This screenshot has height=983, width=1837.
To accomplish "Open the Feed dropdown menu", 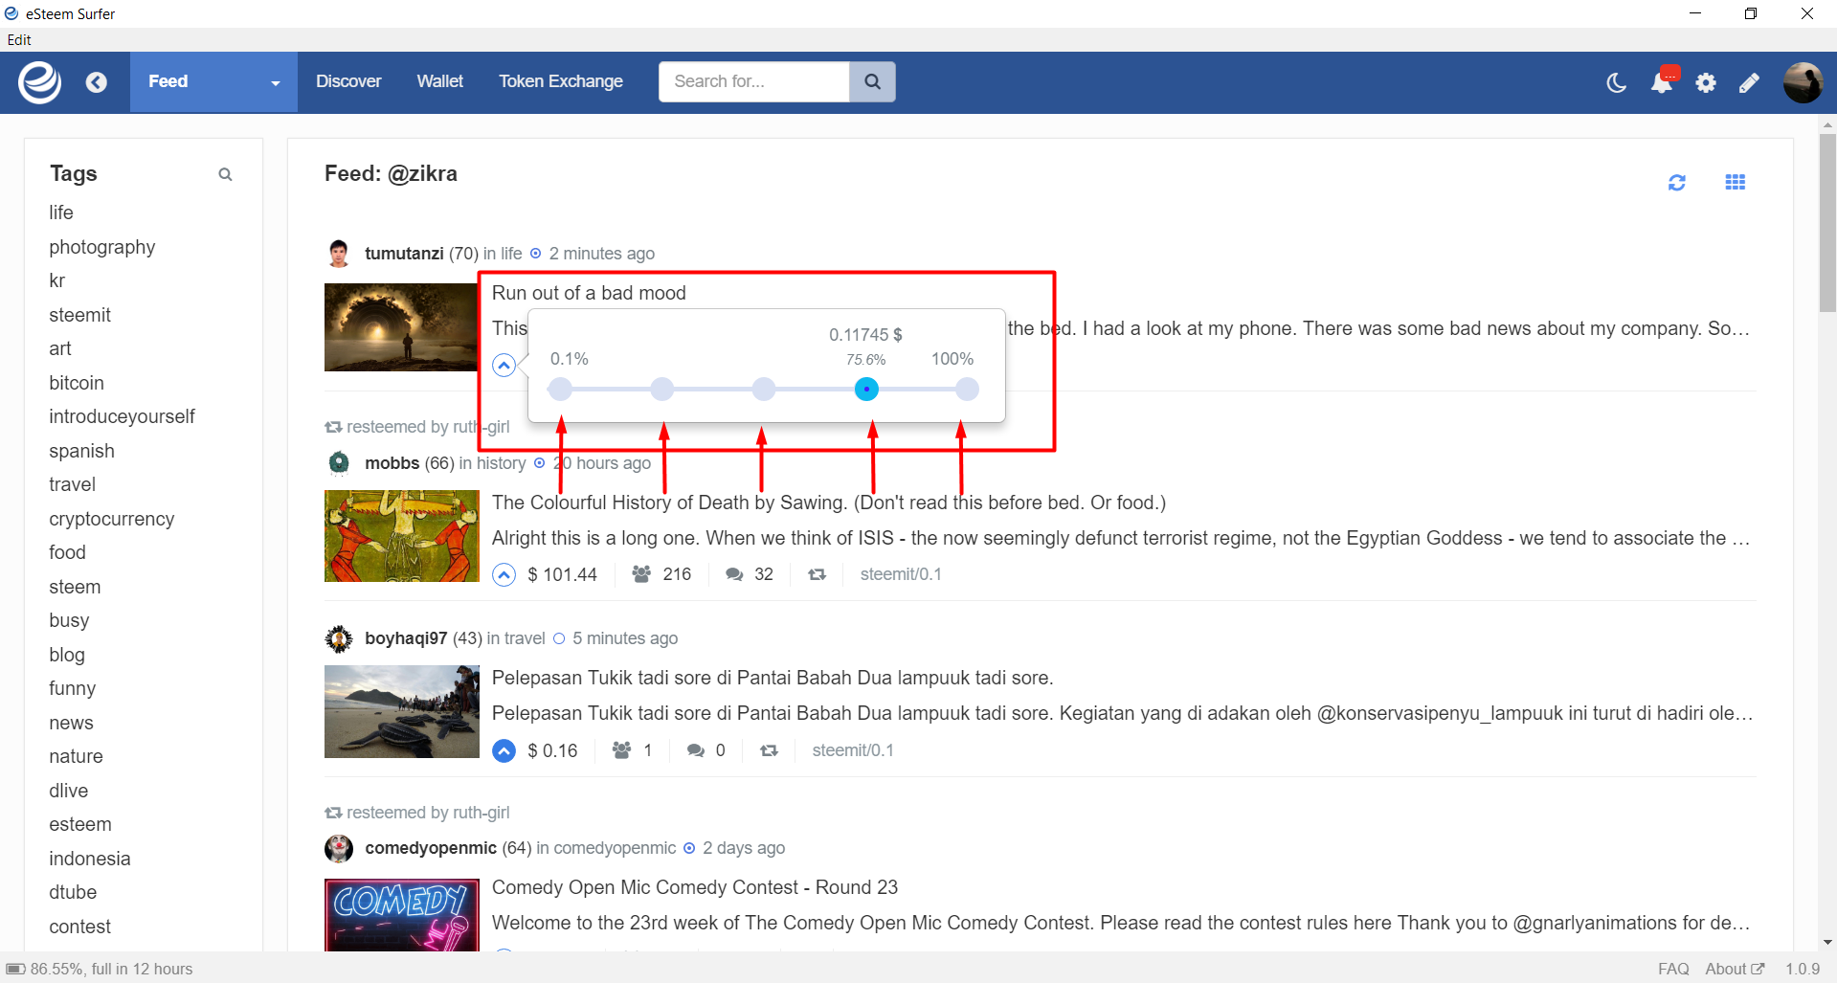I will 213,82.
